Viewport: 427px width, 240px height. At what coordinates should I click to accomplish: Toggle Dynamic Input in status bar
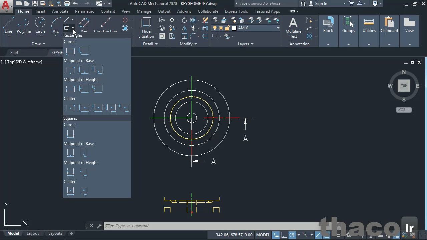click(x=276, y=235)
